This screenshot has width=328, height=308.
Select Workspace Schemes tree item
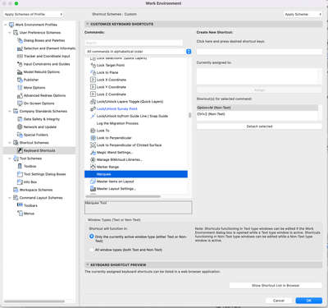pos(36,190)
